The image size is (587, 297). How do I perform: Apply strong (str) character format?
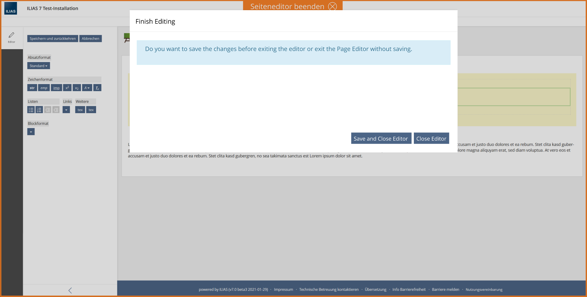pyautogui.click(x=32, y=88)
